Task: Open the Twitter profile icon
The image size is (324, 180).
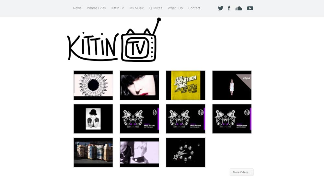Action: tap(220, 8)
